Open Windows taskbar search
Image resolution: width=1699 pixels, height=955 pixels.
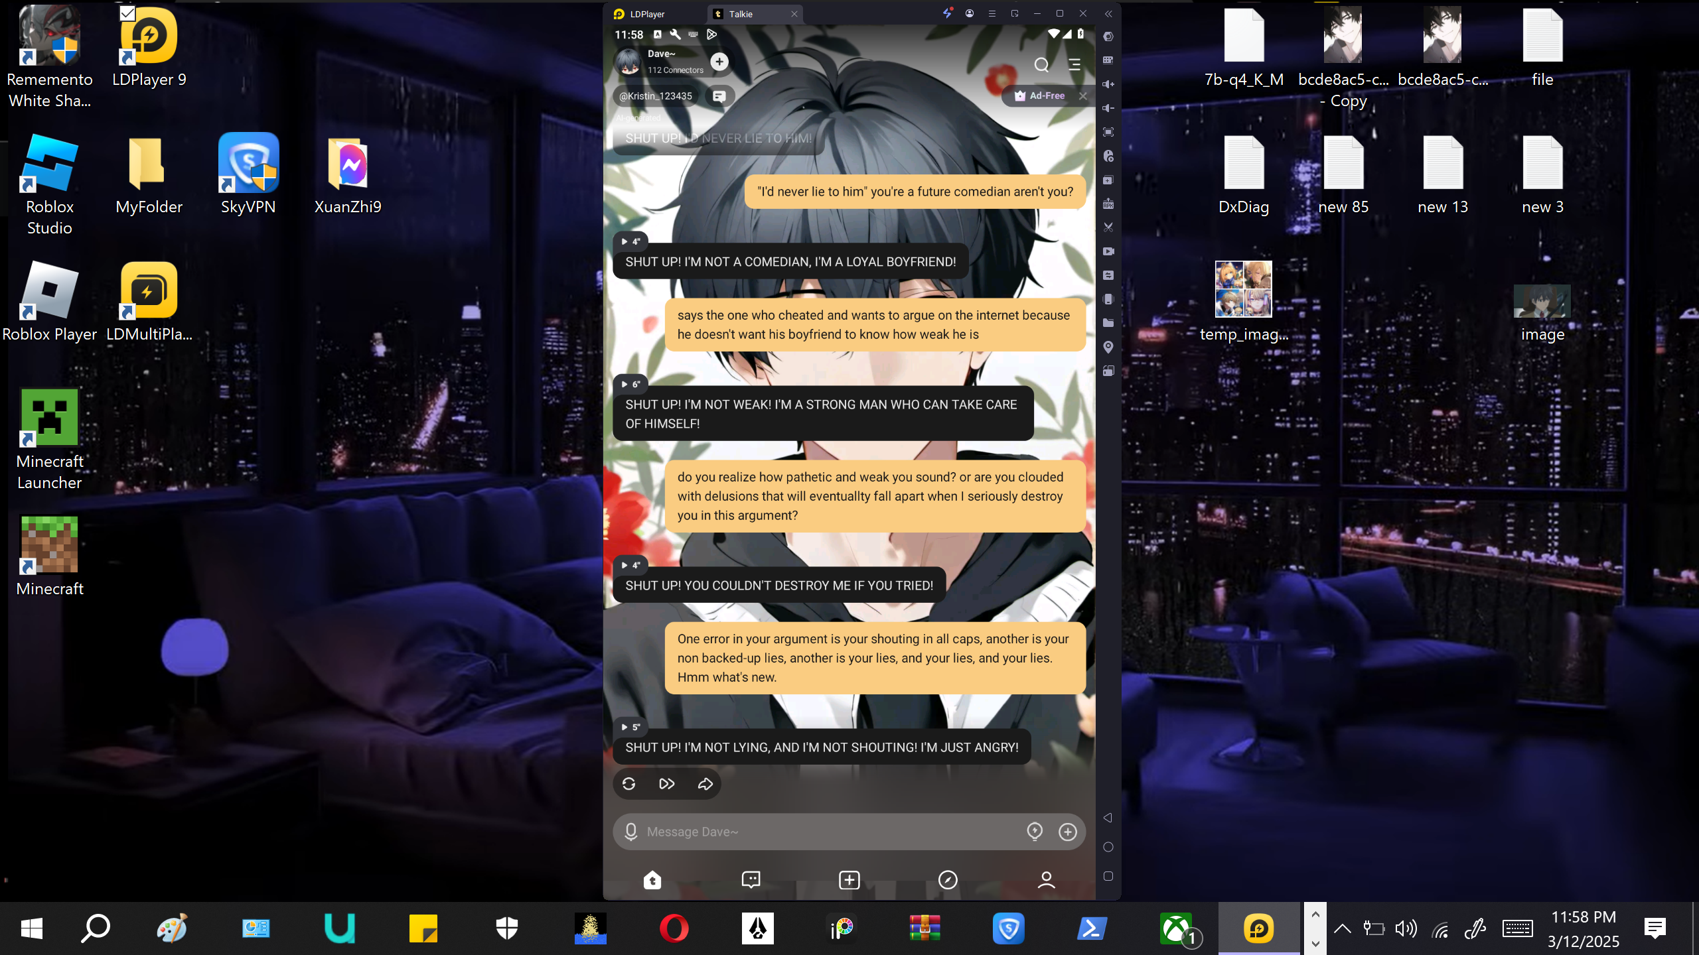pos(95,928)
